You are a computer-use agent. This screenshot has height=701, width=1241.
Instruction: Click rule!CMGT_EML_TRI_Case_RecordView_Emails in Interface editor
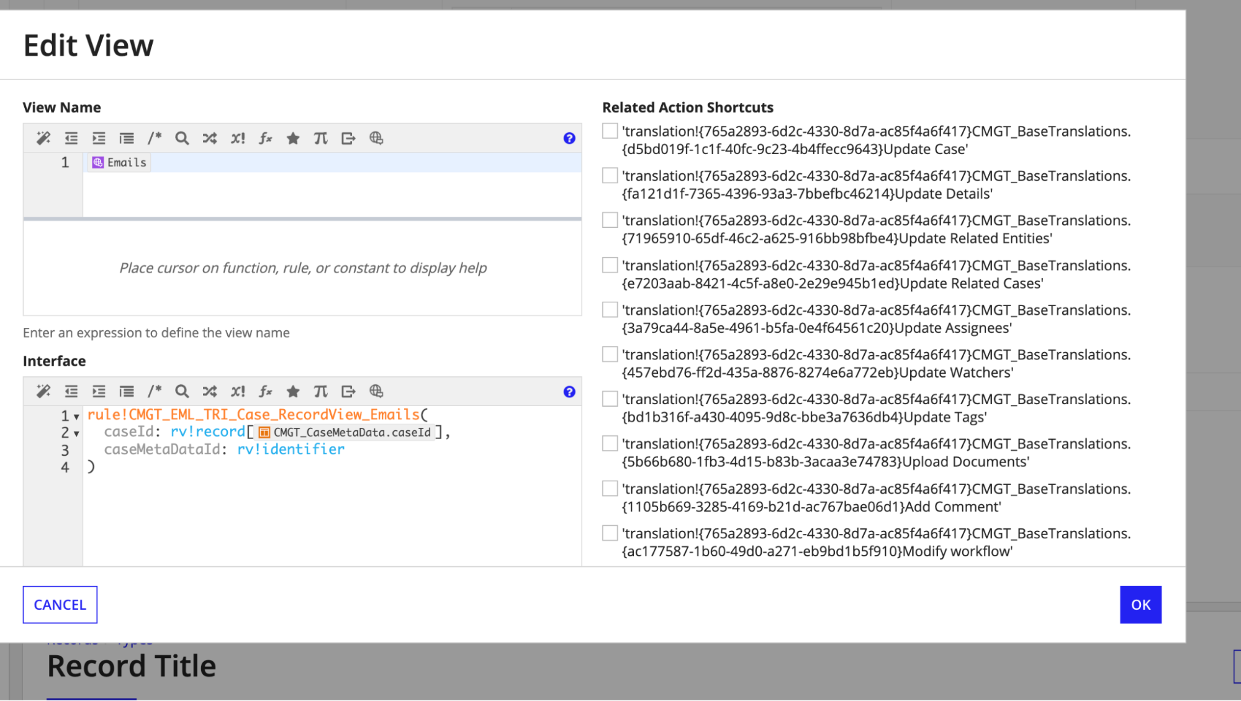click(253, 414)
